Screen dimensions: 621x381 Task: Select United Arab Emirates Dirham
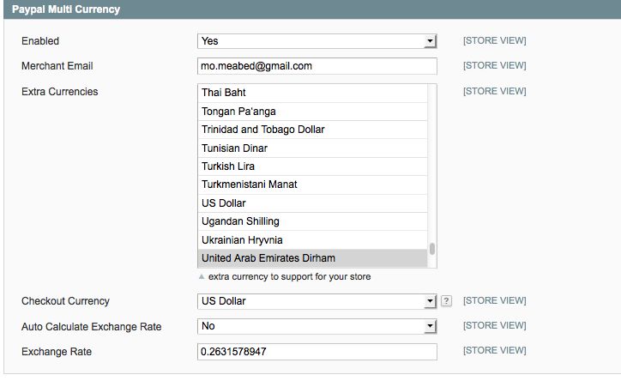[x=312, y=258]
